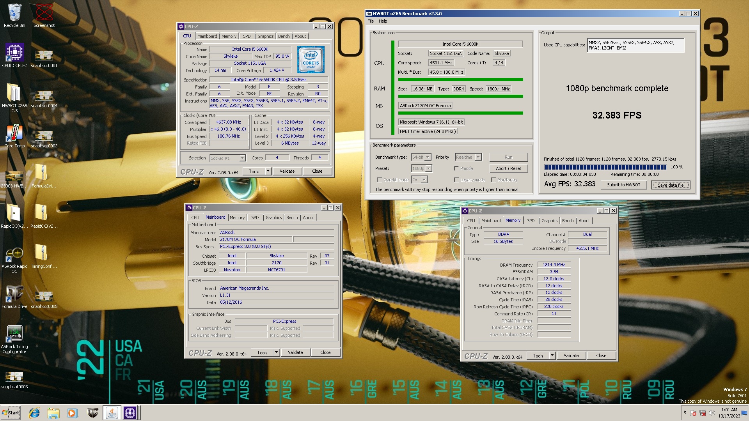Screen dimensions: 749x421
Task: Switch to Bench tab in top CPU-Z
Action: pos(284,36)
